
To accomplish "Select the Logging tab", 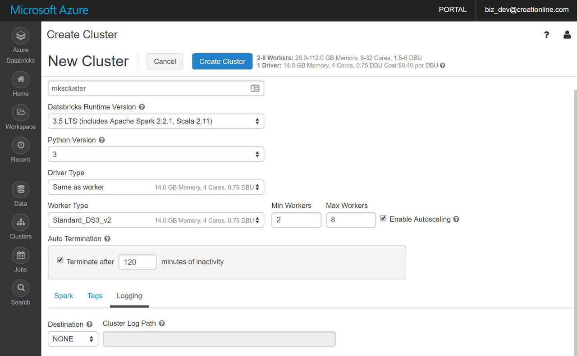I will click(x=129, y=296).
